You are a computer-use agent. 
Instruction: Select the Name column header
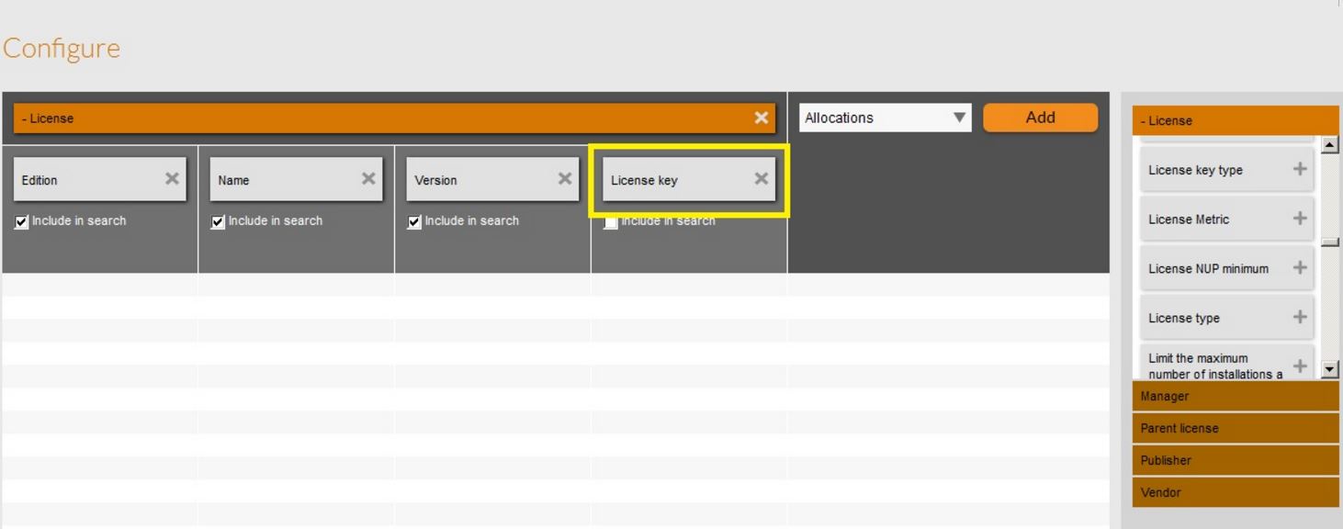(x=297, y=179)
